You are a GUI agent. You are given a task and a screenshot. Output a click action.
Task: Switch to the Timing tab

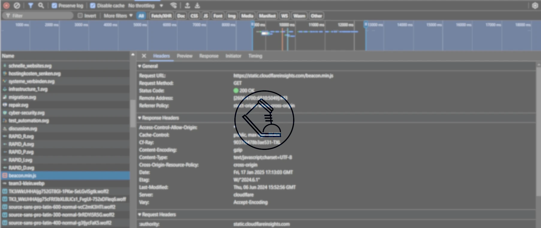tap(255, 56)
